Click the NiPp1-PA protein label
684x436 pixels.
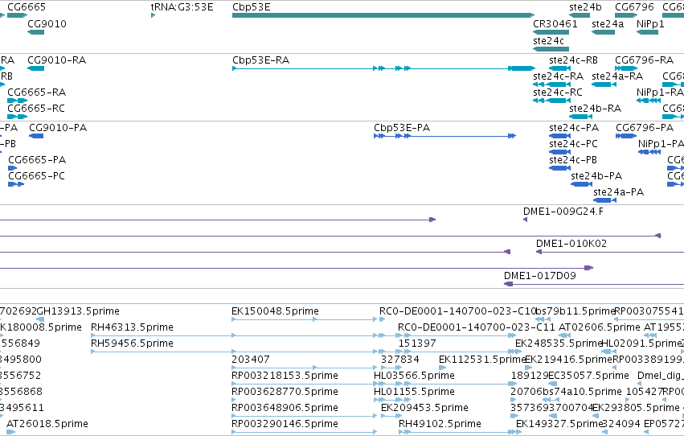661,144
